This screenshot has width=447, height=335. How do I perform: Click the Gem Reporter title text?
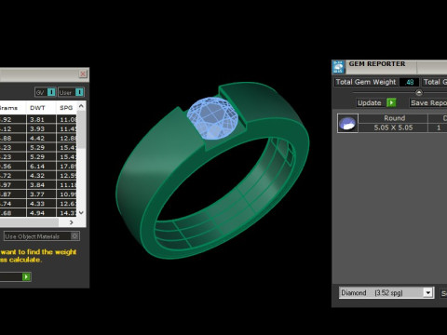tap(377, 64)
